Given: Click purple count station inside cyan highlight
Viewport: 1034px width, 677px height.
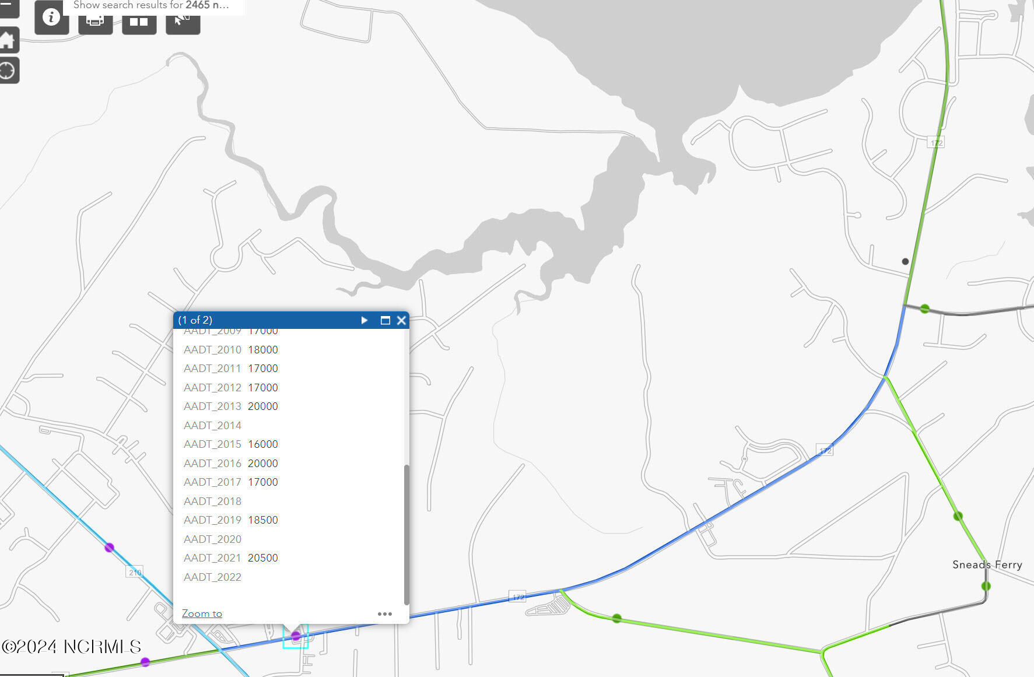Looking at the screenshot, I should [296, 636].
